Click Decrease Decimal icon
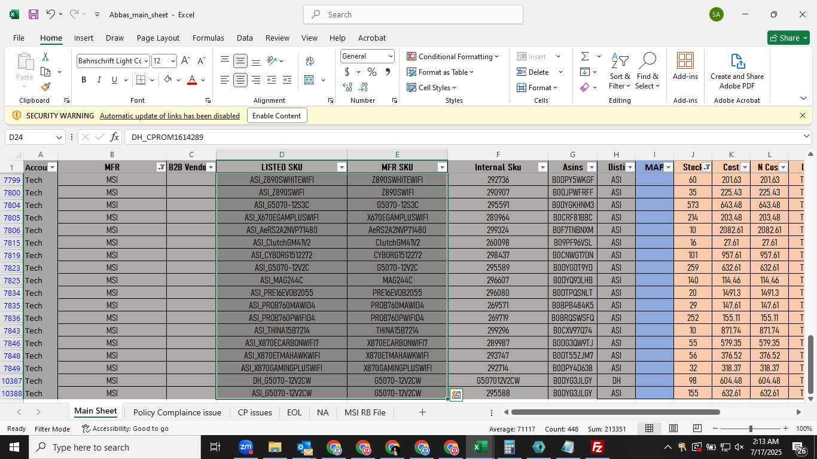Viewport: 817px width, 459px height. (x=363, y=87)
